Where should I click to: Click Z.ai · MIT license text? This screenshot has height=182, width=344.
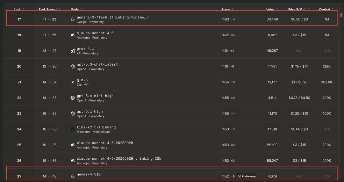pos(83,85)
